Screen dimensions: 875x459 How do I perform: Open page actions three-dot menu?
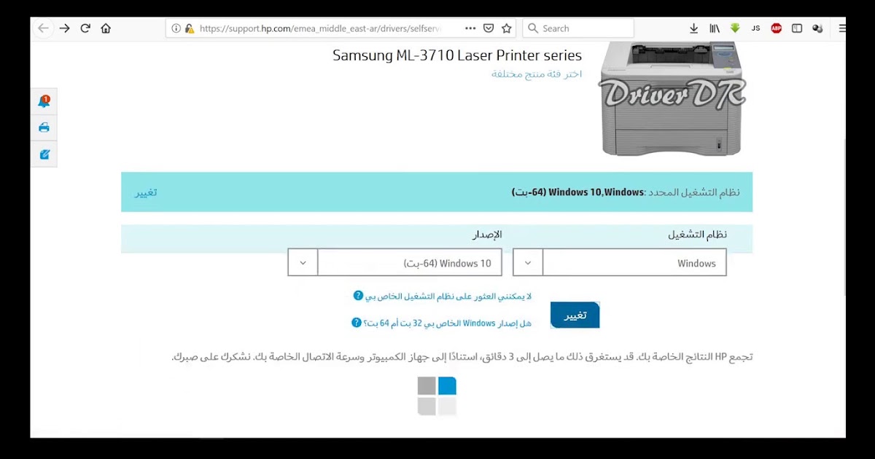469,28
